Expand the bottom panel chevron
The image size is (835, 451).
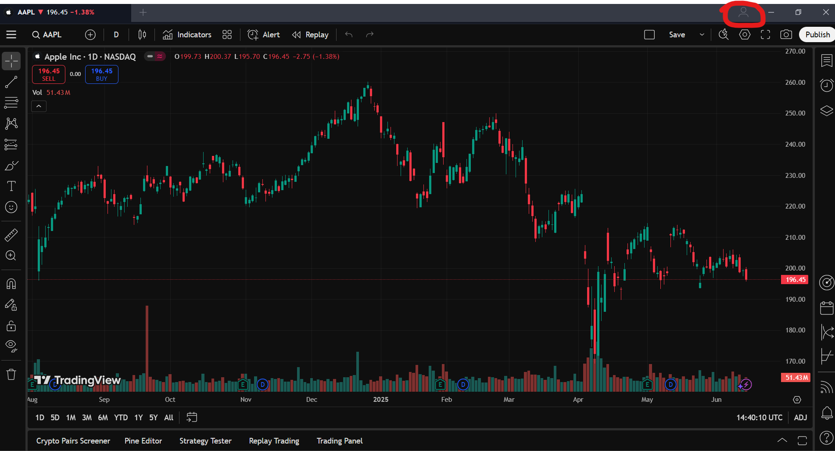click(x=782, y=440)
